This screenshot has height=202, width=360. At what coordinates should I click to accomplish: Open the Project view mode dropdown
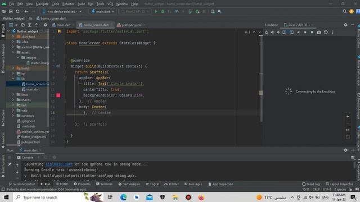tap(13, 25)
